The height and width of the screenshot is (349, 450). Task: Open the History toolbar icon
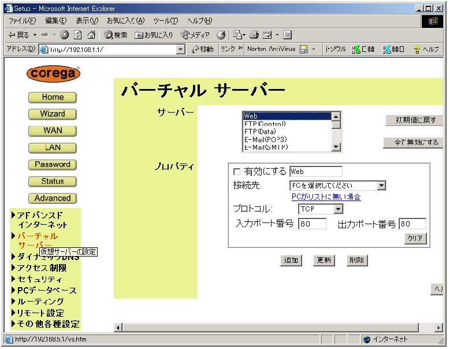[x=221, y=35]
